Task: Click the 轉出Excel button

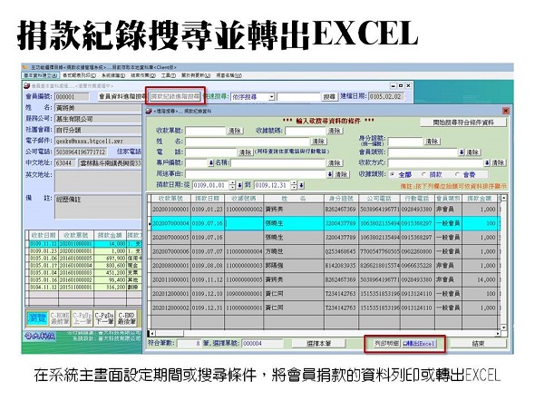Action: [x=419, y=343]
